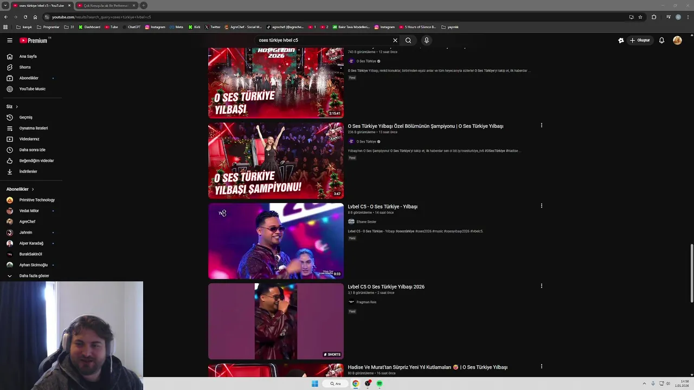Open the 'Programlar' bookmark folder
Image resolution: width=694 pixels, height=390 pixels.
pos(48,27)
